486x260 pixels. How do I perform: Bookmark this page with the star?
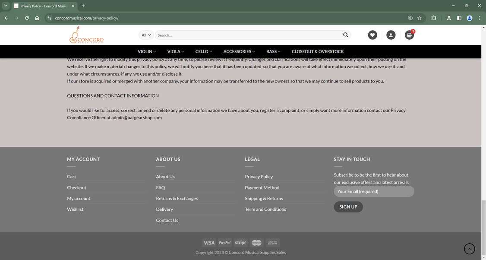420,18
